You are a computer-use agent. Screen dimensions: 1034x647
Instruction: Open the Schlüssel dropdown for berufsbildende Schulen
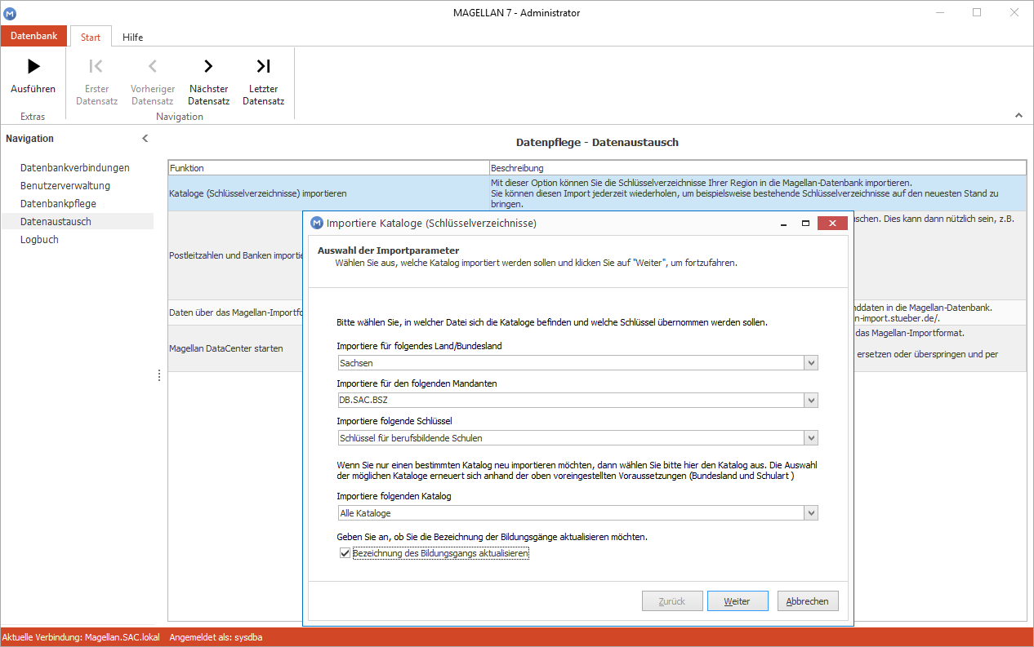[x=810, y=438]
